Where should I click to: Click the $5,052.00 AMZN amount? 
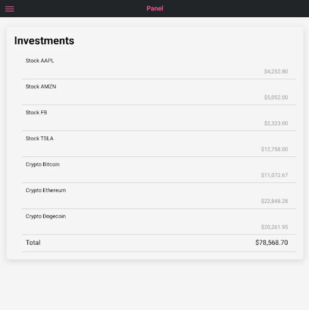[x=276, y=97]
